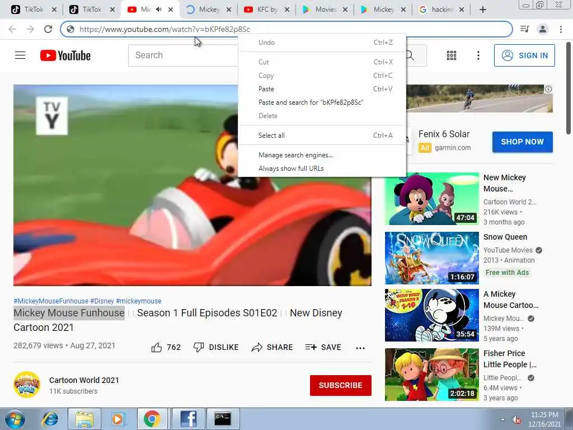
Task: Switch to KFC YouTube tab
Action: (266, 10)
